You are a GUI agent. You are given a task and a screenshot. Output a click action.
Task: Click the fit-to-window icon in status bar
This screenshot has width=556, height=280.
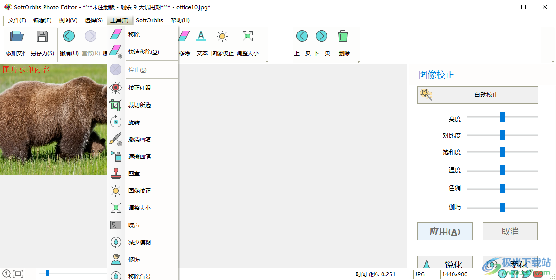tap(18, 274)
